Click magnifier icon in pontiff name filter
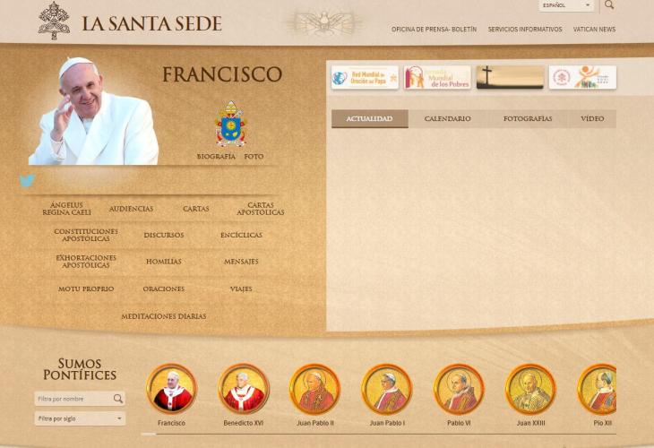This screenshot has height=448, width=654. click(117, 399)
